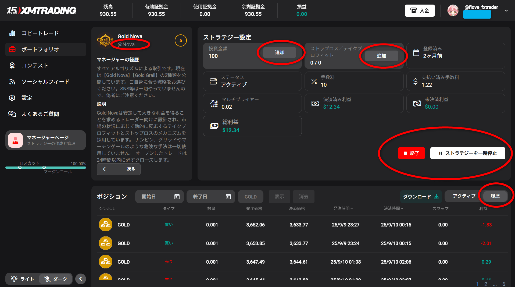515x287 pixels.
Task: Click the margin call slider handle
Action: [x=44, y=167]
